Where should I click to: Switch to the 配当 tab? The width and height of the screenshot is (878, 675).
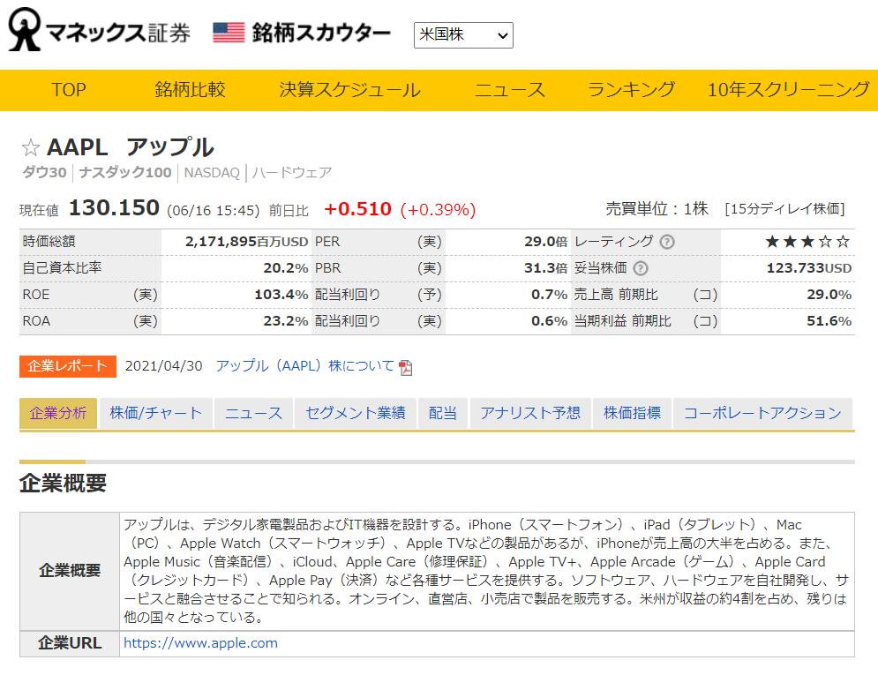(443, 414)
